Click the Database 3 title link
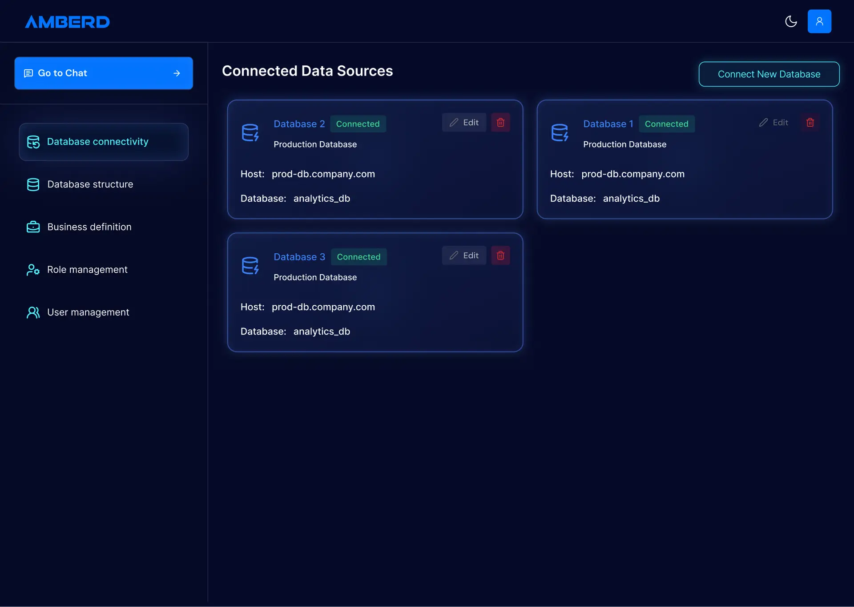Screen dimensions: 854x607 [299, 257]
